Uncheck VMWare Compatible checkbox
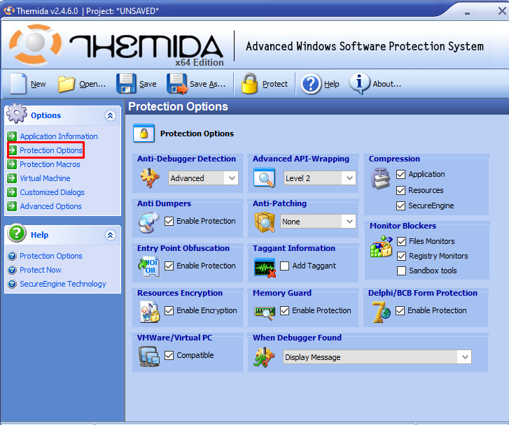Screen dimensions: 509x425 [169, 355]
